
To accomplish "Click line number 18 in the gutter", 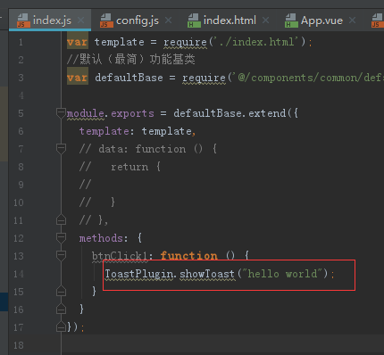I will [x=19, y=345].
